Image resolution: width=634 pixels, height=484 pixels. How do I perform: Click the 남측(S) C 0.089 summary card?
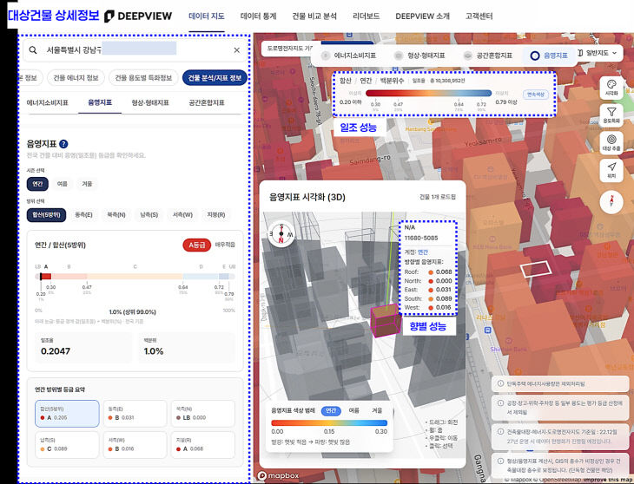tap(67, 445)
